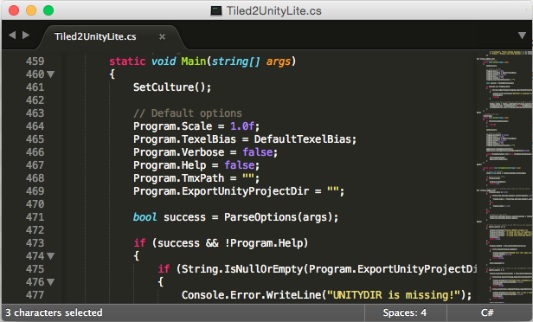The width and height of the screenshot is (533, 322).
Task: Select the Tiled2UnityLite.cs tab
Action: click(x=95, y=36)
